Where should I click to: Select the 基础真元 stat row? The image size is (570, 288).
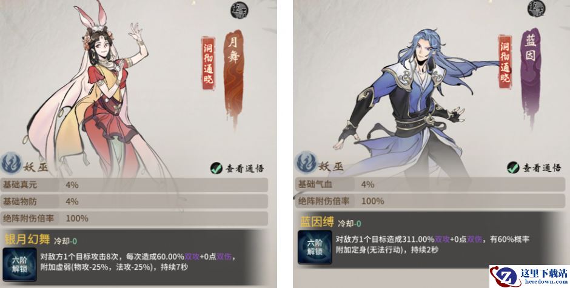click(134, 185)
